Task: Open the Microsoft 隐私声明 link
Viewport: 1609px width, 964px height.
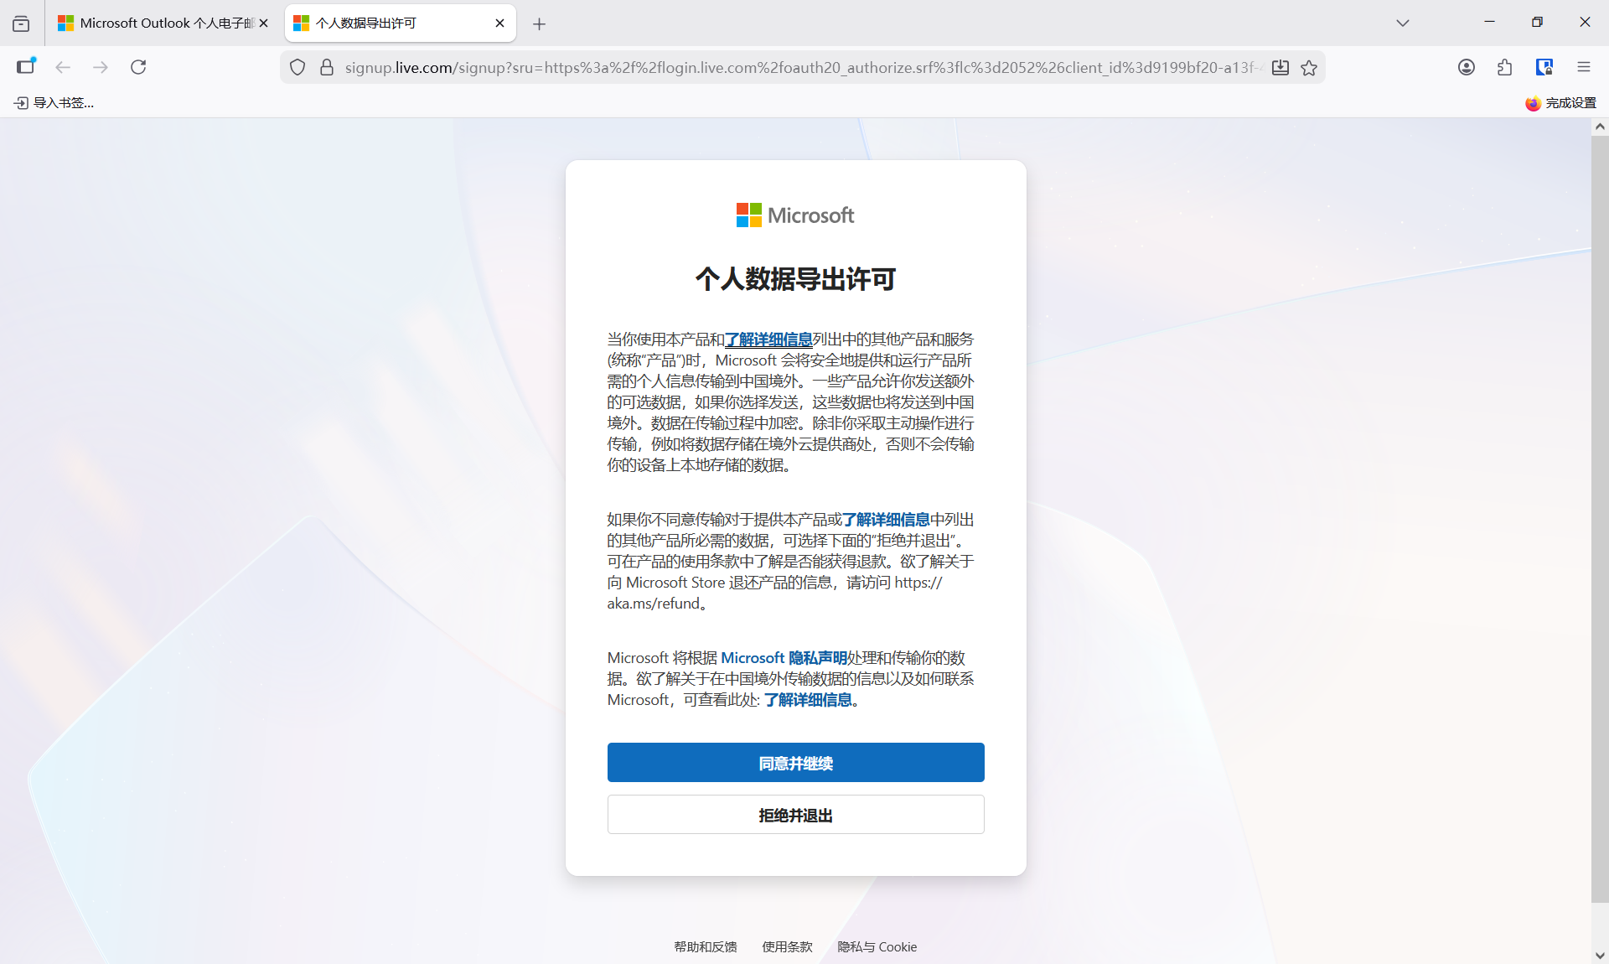Action: click(783, 658)
